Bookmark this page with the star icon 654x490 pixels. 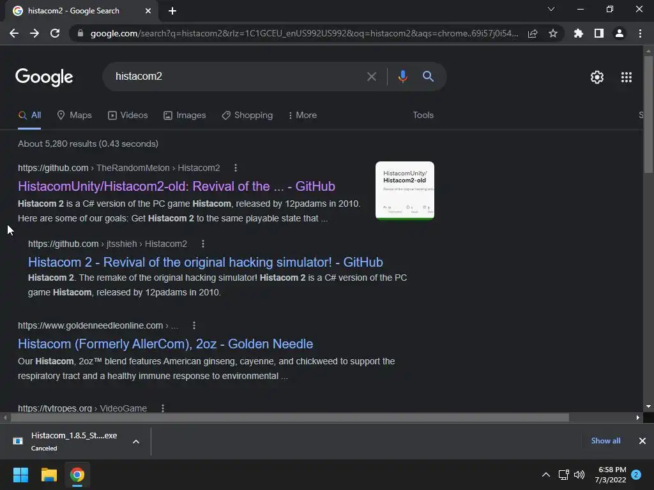tap(553, 33)
